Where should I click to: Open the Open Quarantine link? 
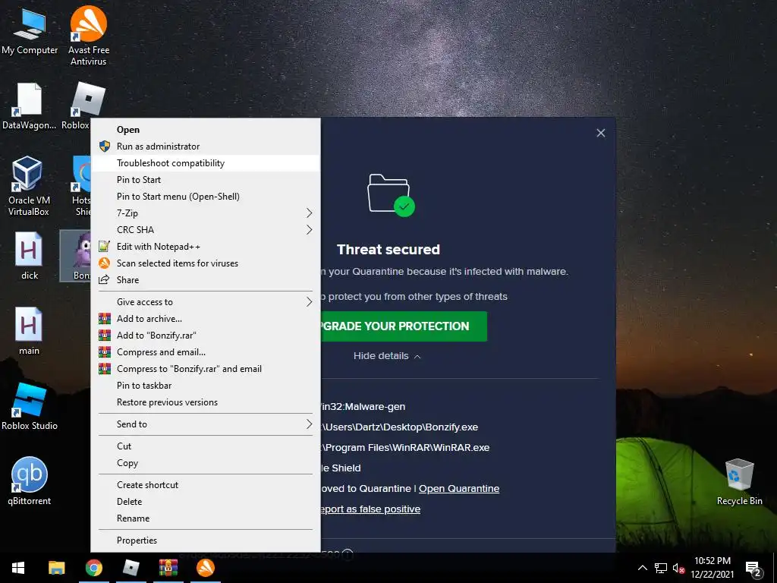click(459, 488)
